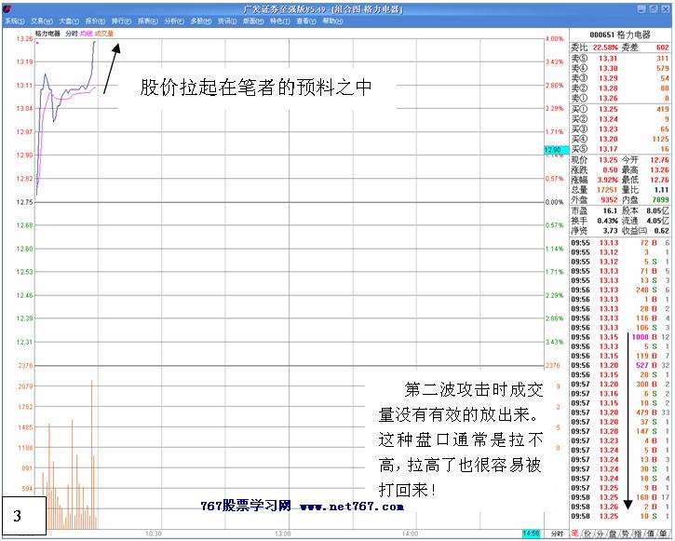
Task: Click the 均线 legend label
Action: [87, 33]
